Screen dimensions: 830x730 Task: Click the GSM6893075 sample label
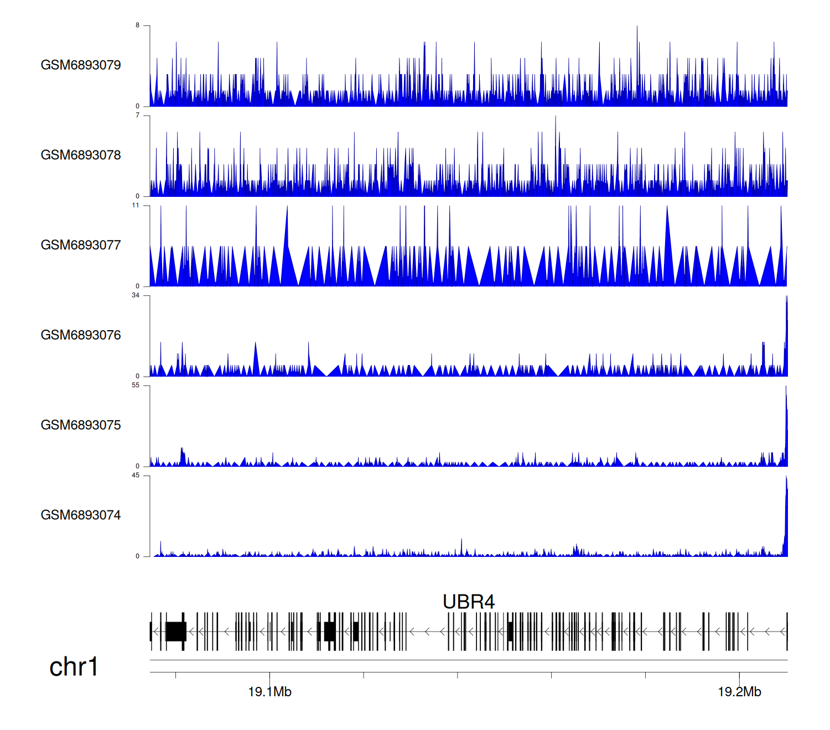point(81,425)
